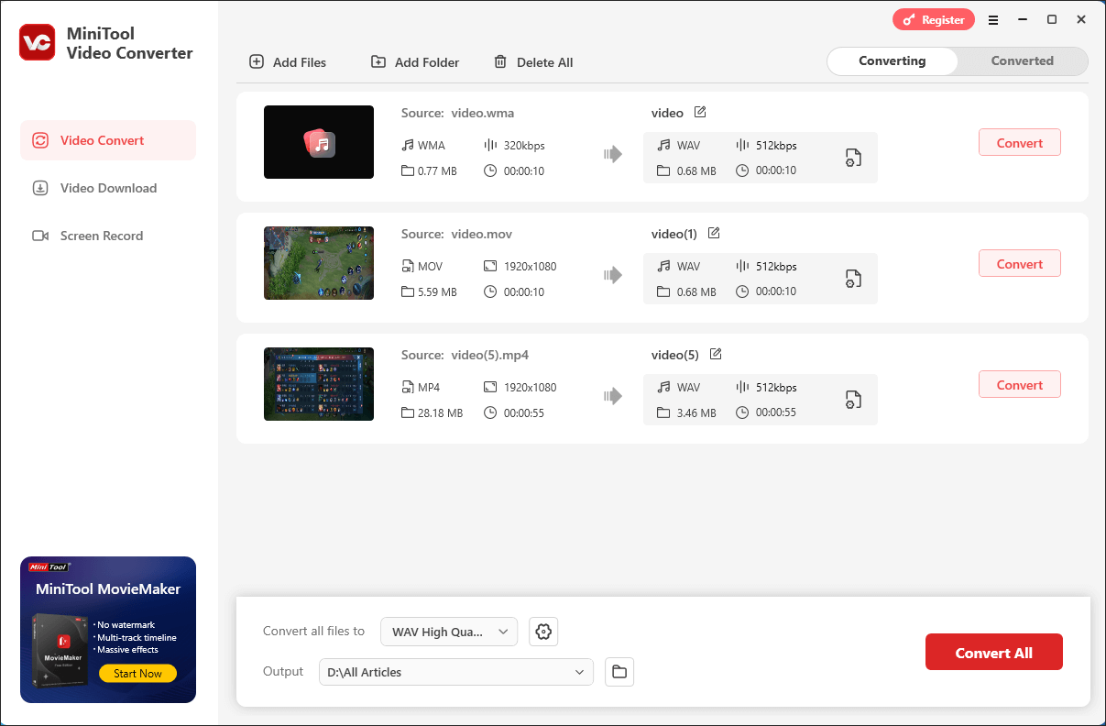Convert the video.mov file
1106x726 pixels.
1020,263
